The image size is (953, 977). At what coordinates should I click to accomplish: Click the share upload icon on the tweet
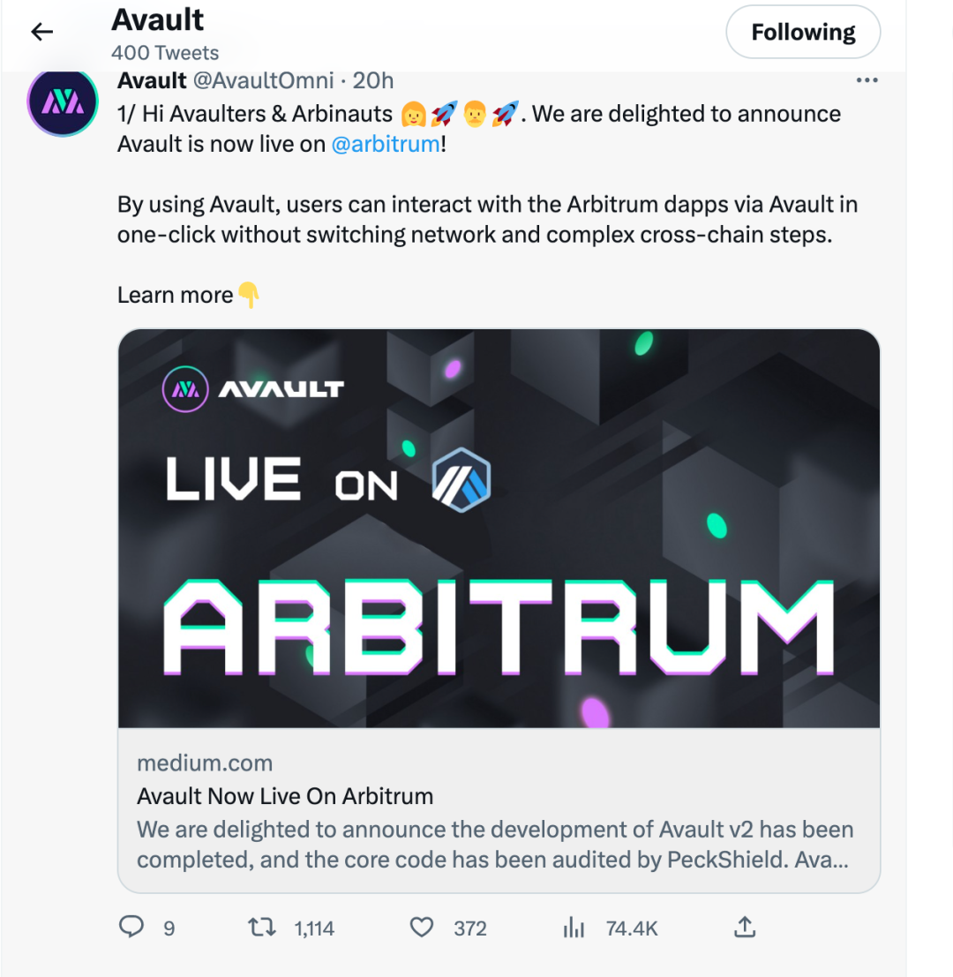[744, 928]
